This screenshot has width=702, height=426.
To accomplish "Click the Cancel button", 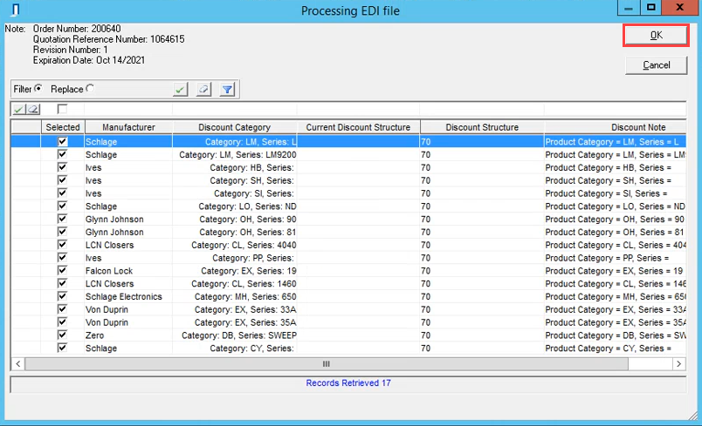I will point(656,65).
